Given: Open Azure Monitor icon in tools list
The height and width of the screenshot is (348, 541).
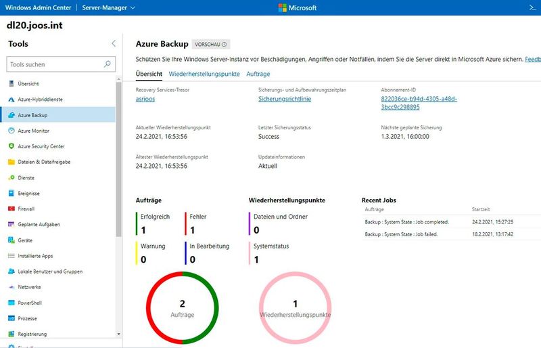Looking at the screenshot, I should click(x=11, y=131).
